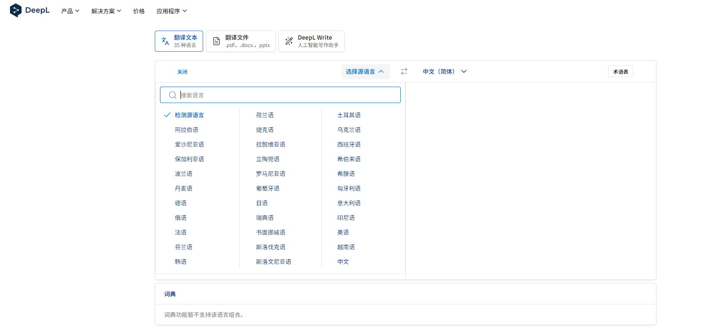The width and height of the screenshot is (725, 332).
Task: Click the translate text icon
Action: point(165,41)
